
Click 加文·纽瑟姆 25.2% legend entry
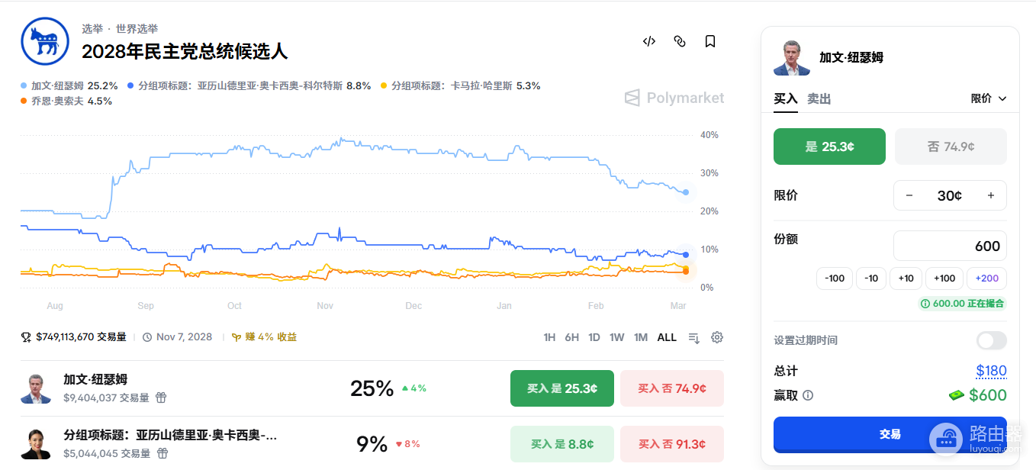click(x=69, y=85)
